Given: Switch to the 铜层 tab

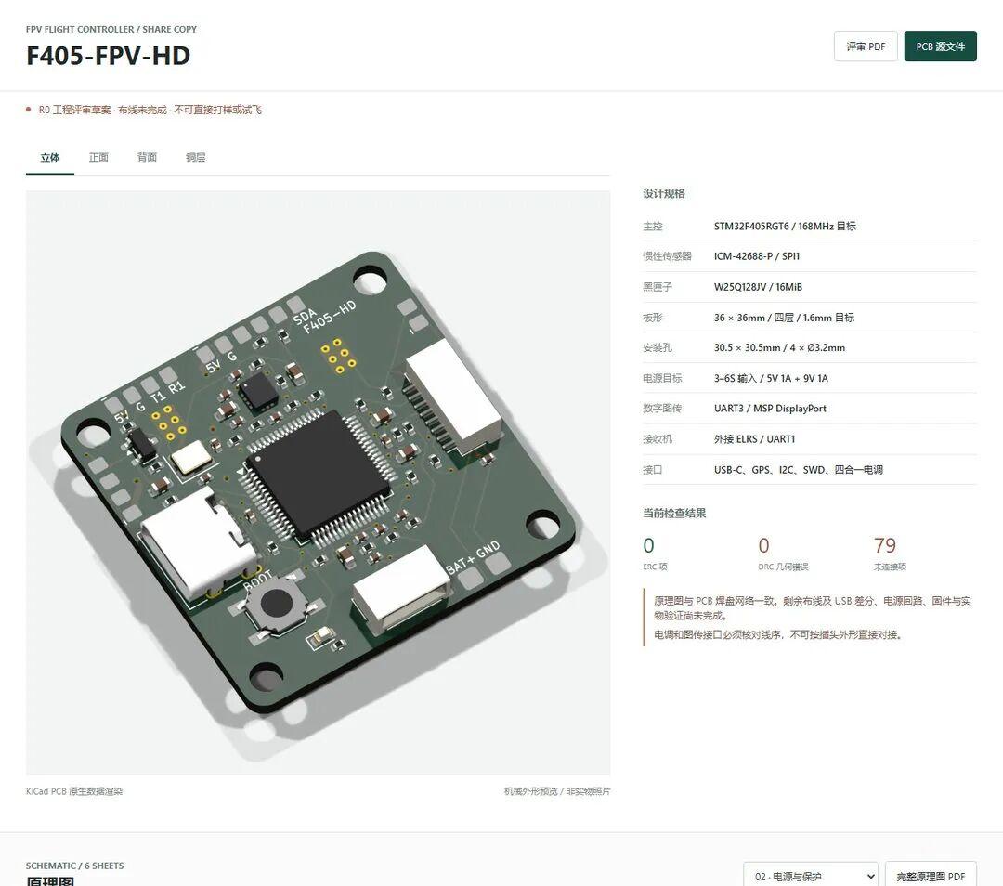Looking at the screenshot, I should [x=196, y=157].
